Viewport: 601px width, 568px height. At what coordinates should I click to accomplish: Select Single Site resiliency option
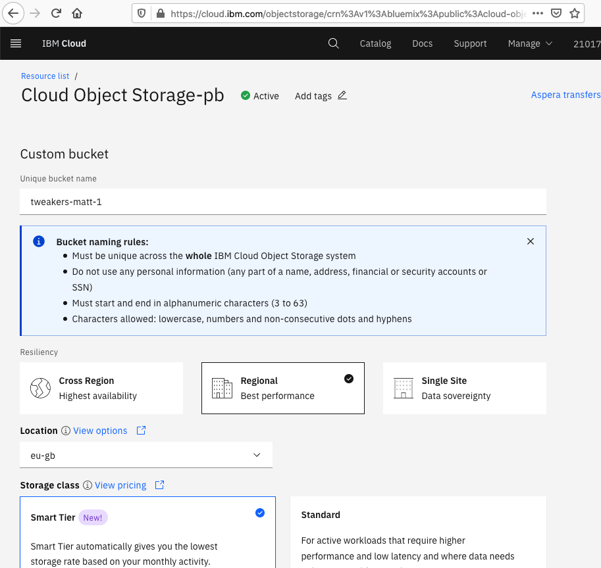pyautogui.click(x=465, y=388)
